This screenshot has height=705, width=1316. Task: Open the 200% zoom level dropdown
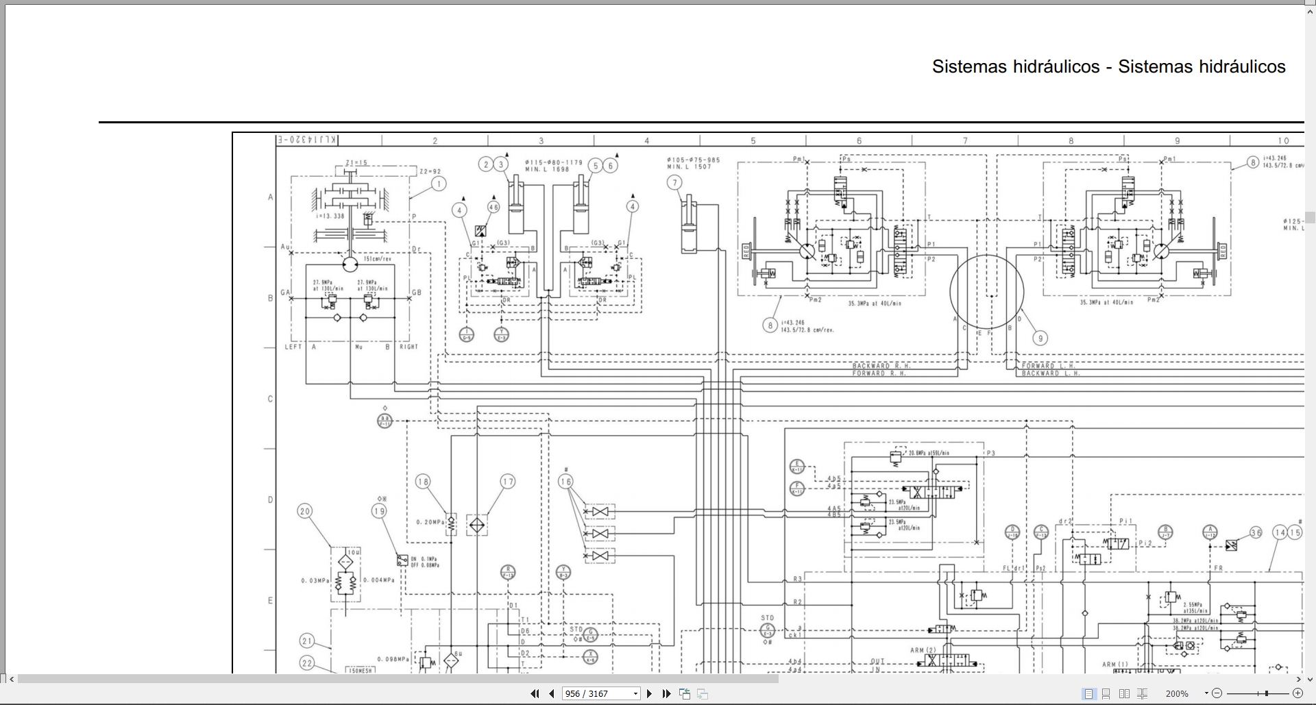click(1206, 694)
